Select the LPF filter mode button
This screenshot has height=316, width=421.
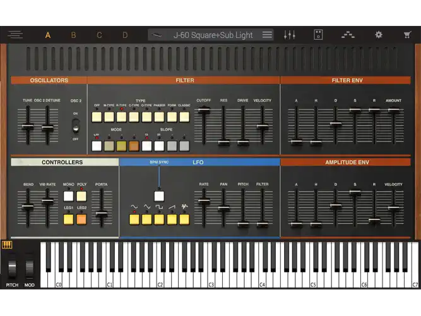(x=97, y=146)
